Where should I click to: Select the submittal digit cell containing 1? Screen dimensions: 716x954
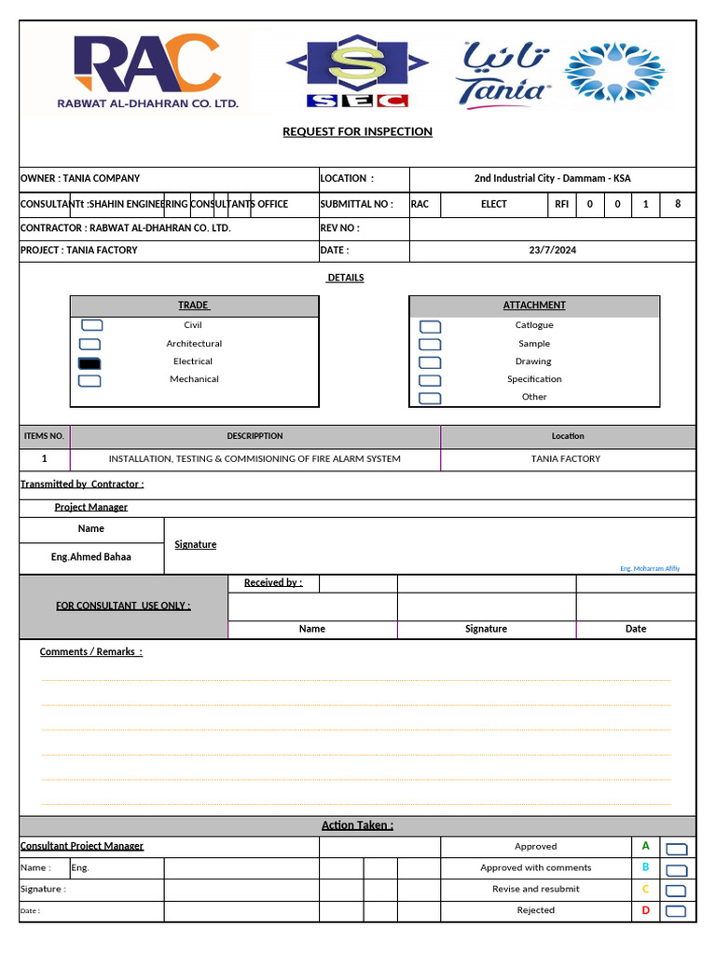coord(646,204)
